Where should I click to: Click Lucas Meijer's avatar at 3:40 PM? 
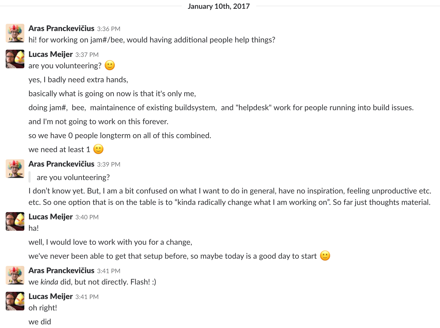pyautogui.click(x=15, y=221)
